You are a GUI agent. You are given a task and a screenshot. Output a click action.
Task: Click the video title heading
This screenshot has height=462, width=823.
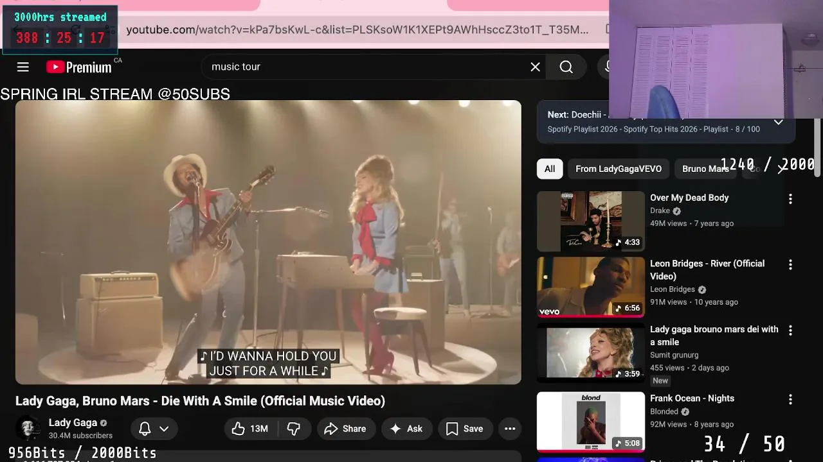[x=200, y=401]
